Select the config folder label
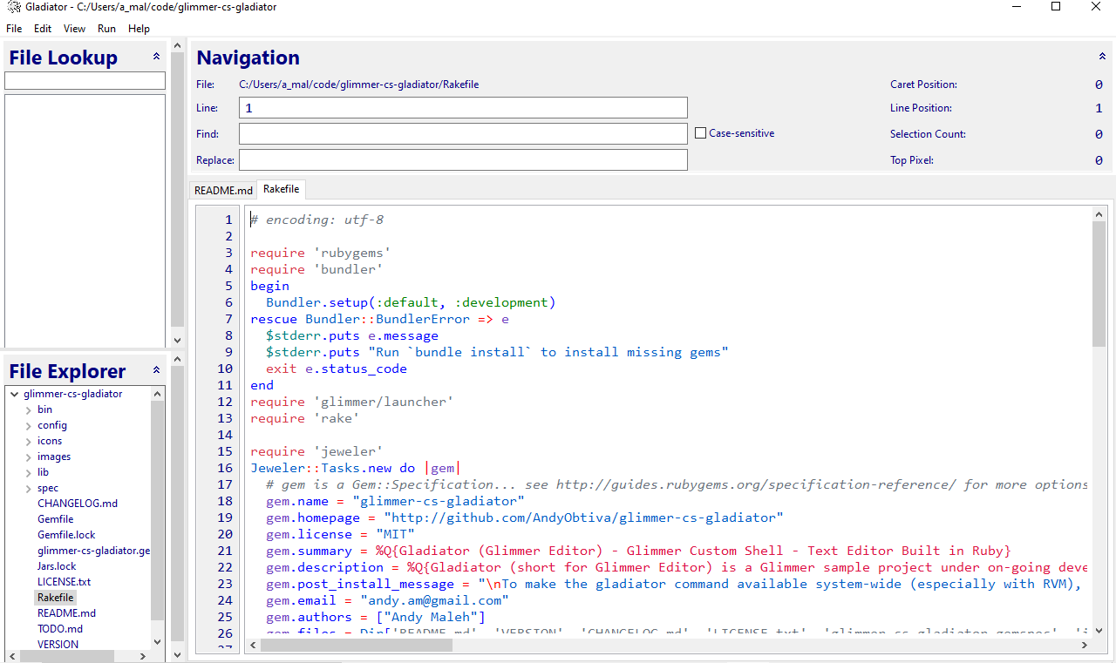This screenshot has width=1116, height=663. (x=52, y=425)
